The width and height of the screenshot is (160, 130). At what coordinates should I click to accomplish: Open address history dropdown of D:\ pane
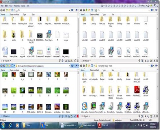click(69, 10)
